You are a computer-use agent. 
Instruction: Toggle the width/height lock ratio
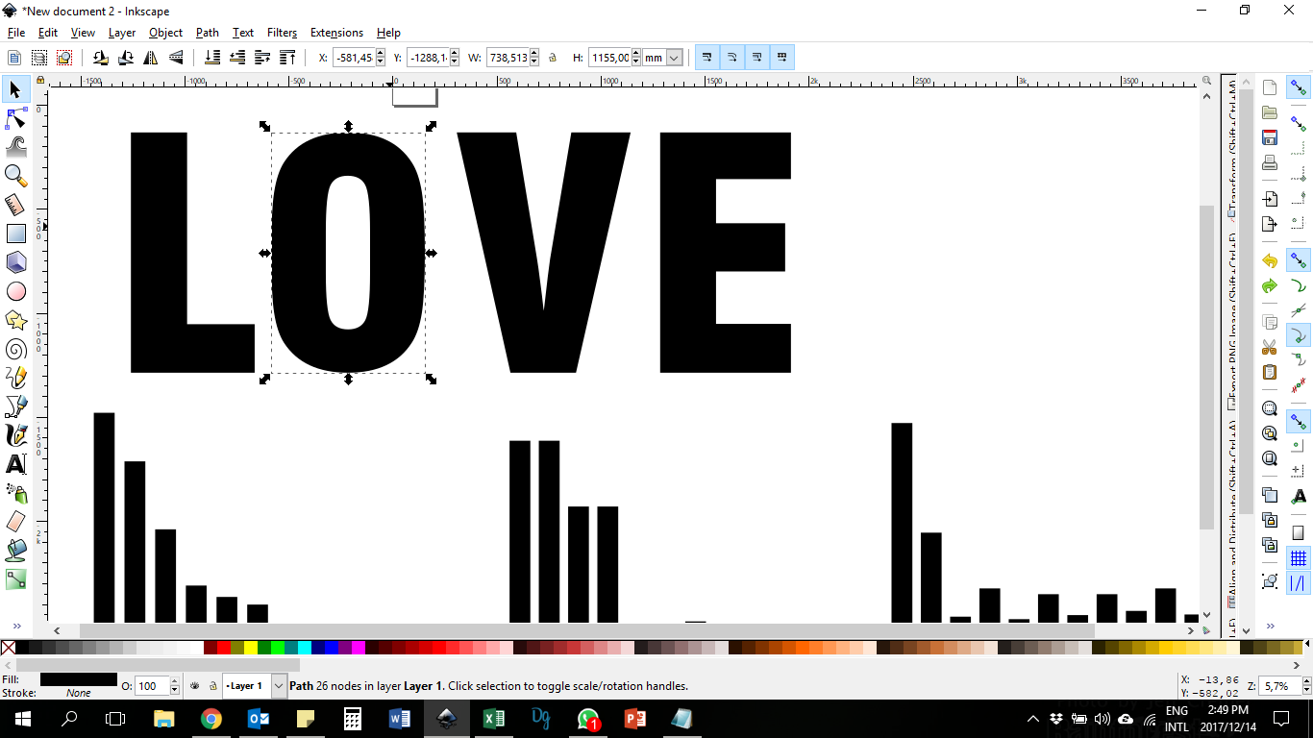552,57
